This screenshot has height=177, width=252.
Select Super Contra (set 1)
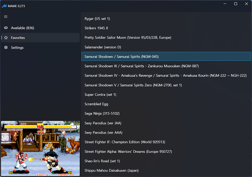click(x=166, y=95)
